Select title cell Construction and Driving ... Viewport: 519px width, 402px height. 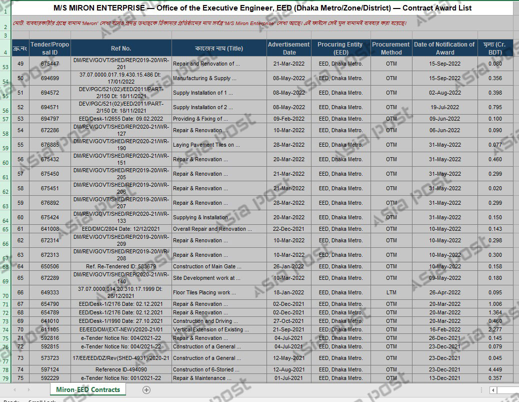tap(219, 321)
